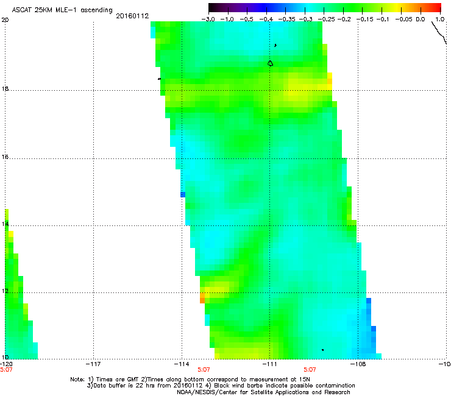
Task: Click the colorbar label 1.0
Action: 440,19
